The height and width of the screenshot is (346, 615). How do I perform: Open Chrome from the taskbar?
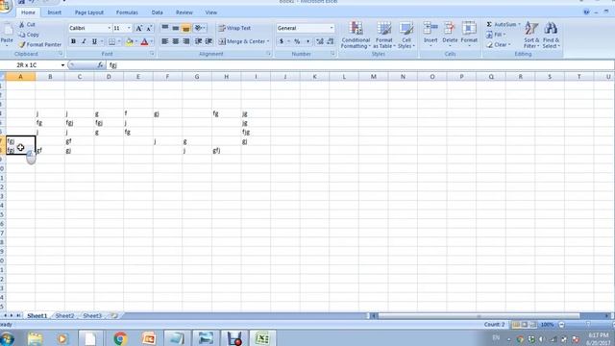point(120,338)
